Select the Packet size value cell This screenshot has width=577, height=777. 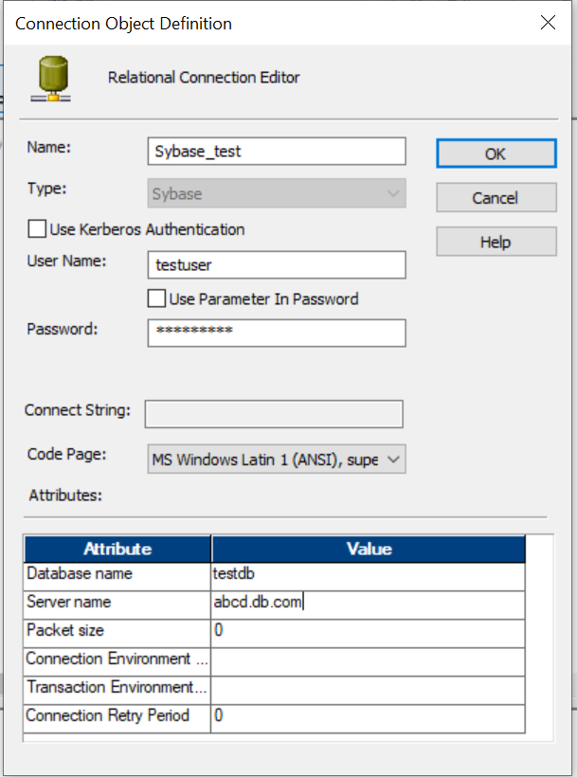click(x=368, y=633)
